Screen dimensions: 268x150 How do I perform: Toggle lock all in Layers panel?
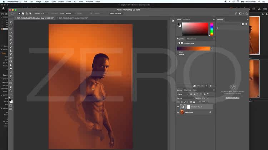(194, 102)
